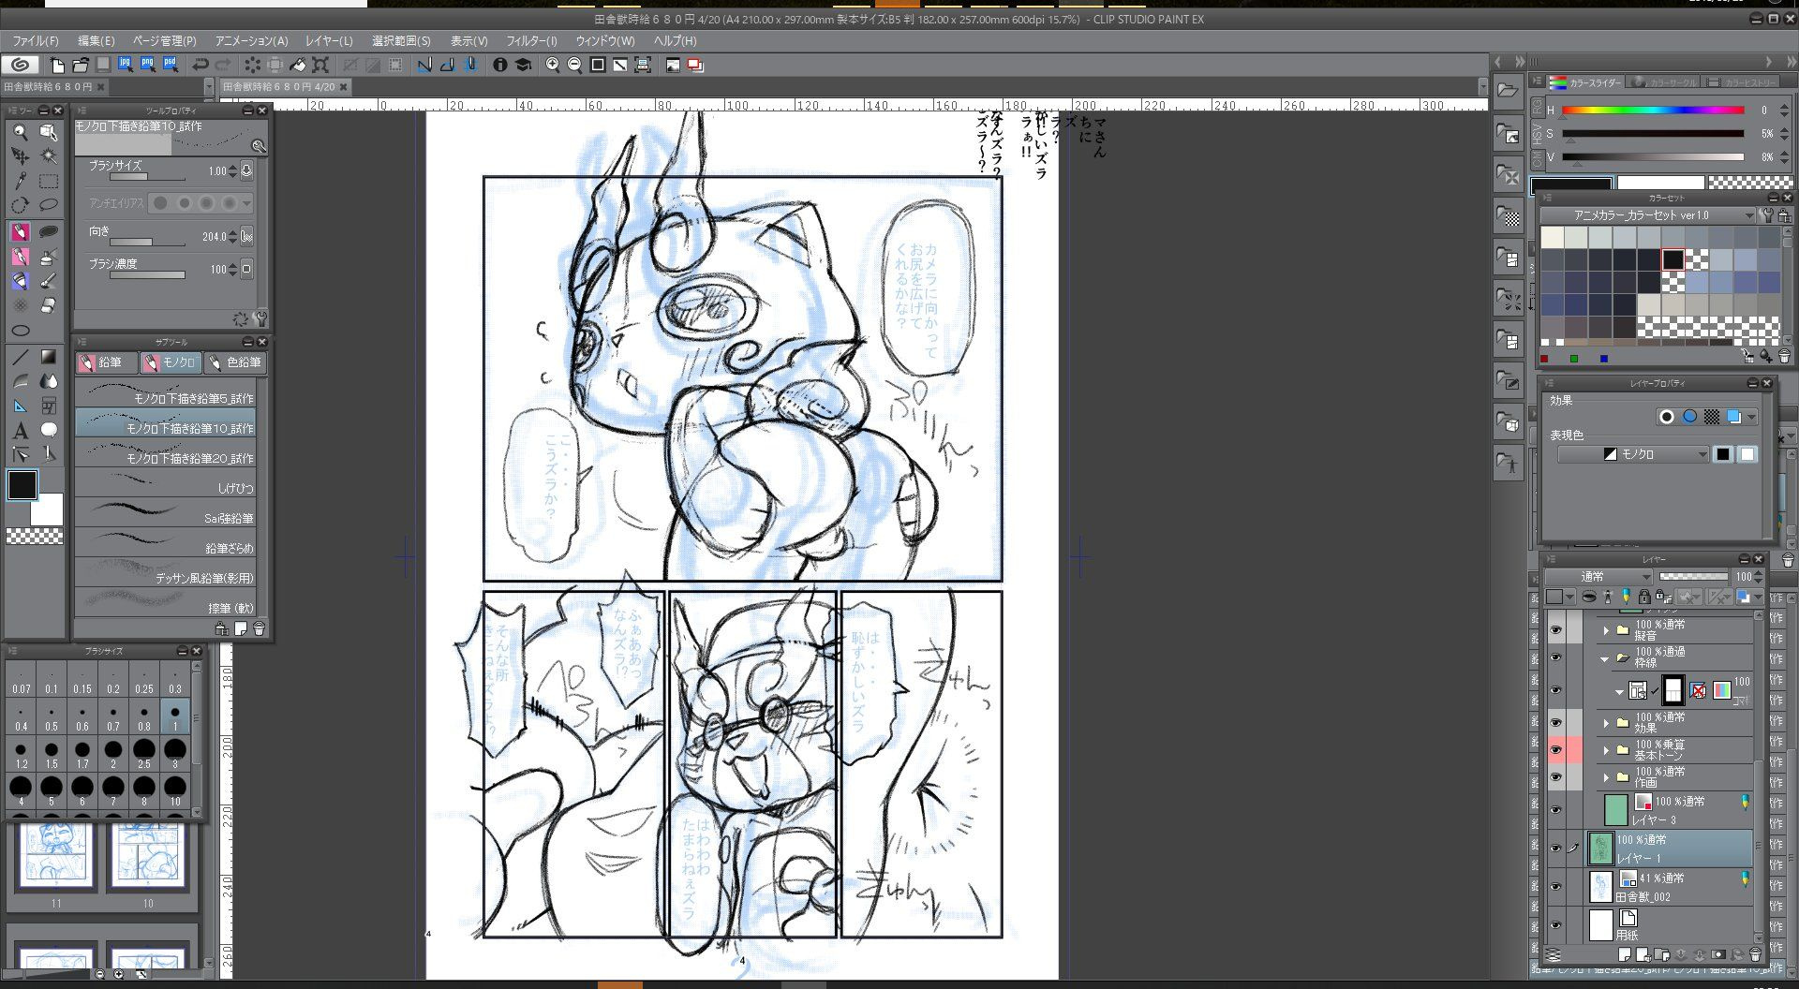Hide 田舎獣_002 layer
Image resolution: width=1799 pixels, height=989 pixels.
(1556, 887)
